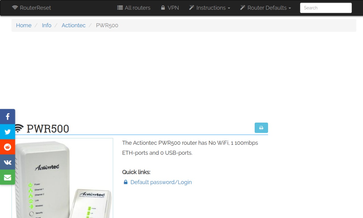Open the Instructions menu
The height and width of the screenshot is (218, 363).
(210, 8)
